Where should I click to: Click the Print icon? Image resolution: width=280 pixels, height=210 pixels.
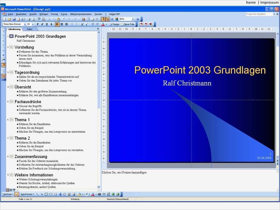[29, 19]
